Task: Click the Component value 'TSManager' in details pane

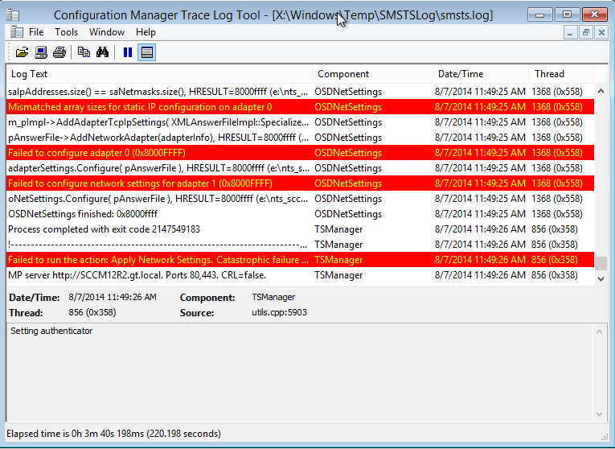Action: [273, 297]
